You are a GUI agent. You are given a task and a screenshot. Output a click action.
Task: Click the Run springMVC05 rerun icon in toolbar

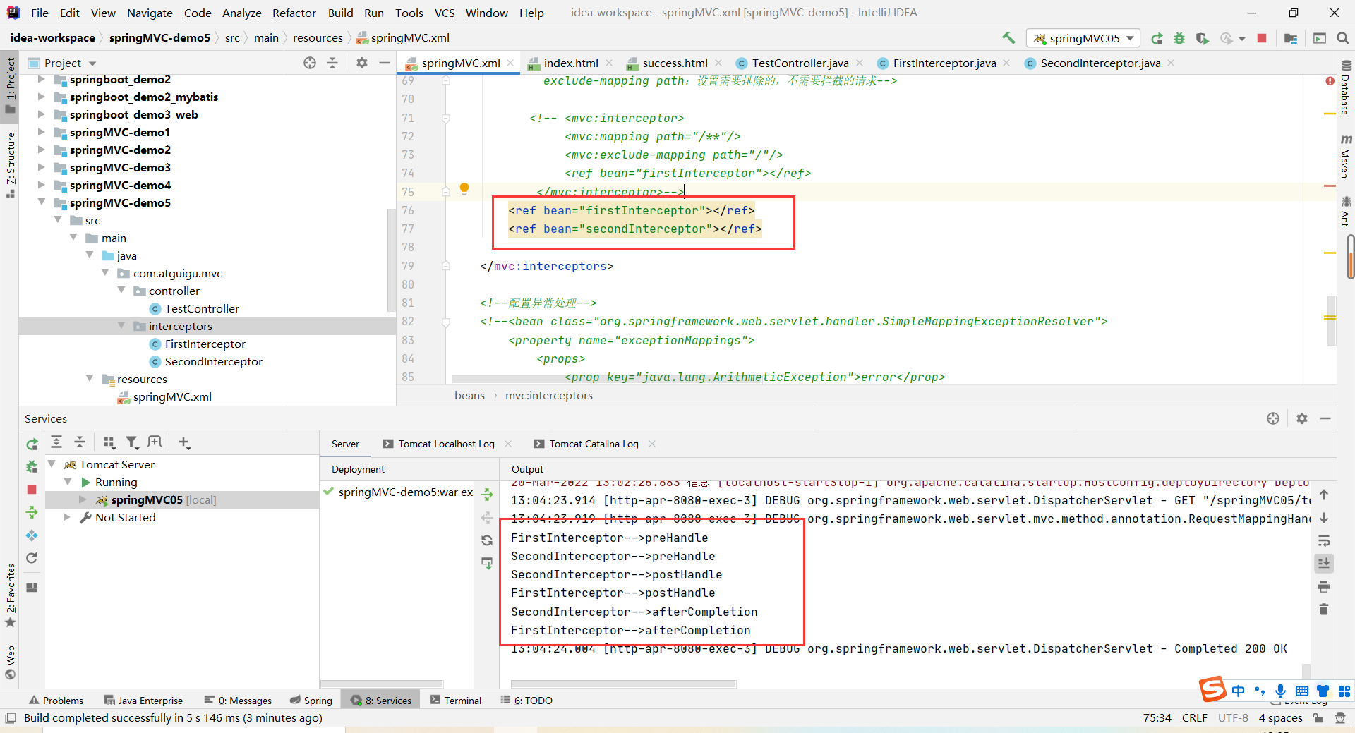point(1157,38)
